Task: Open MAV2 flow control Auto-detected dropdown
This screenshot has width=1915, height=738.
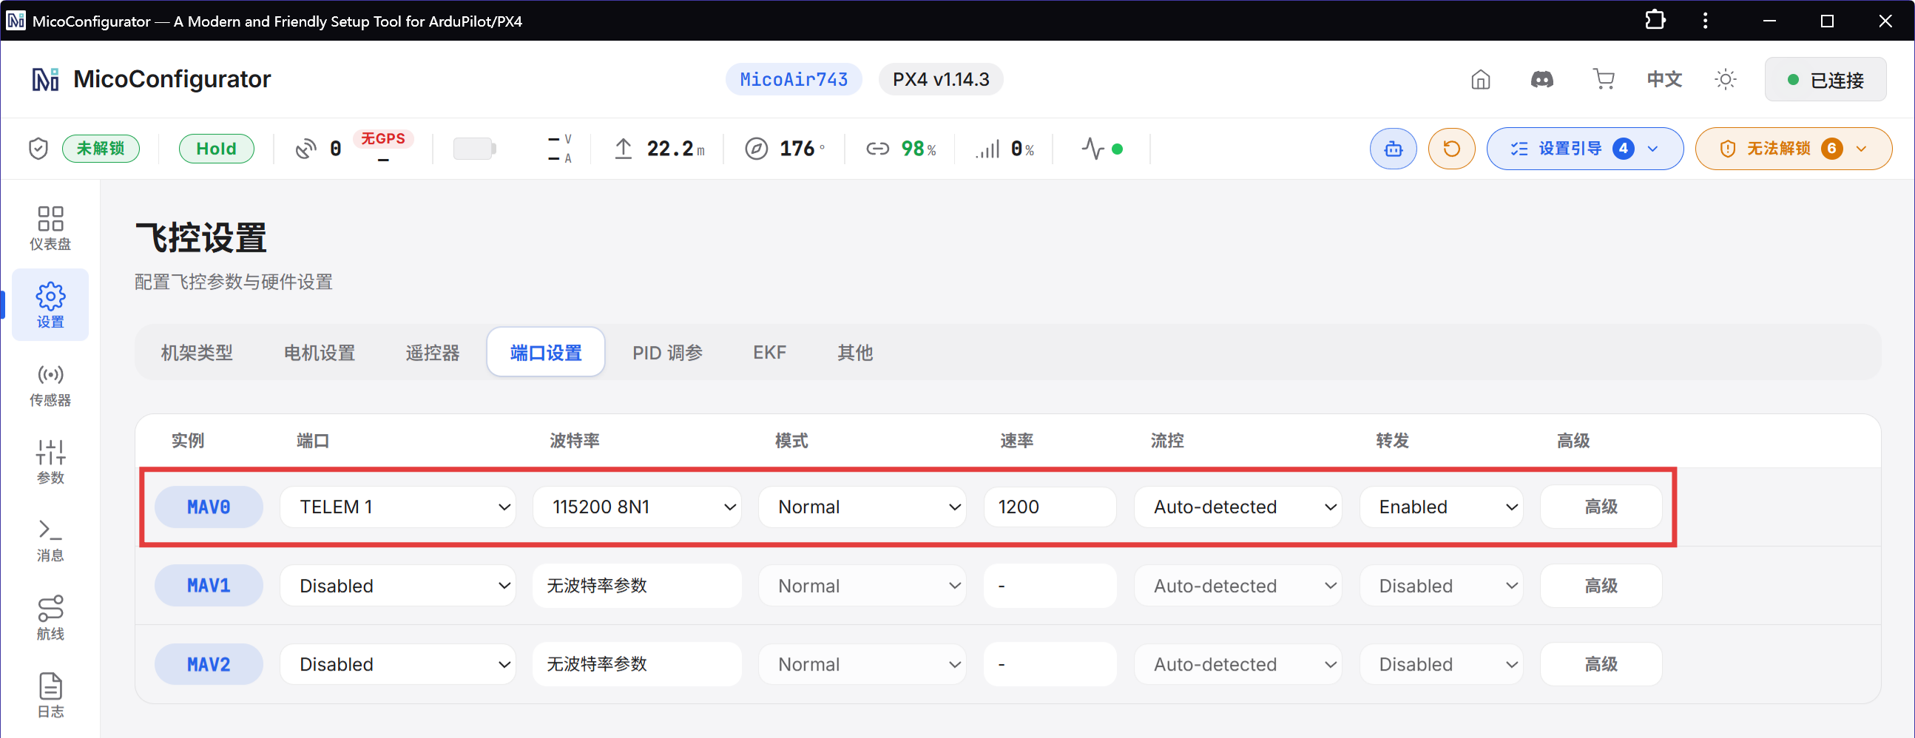Action: (x=1237, y=665)
